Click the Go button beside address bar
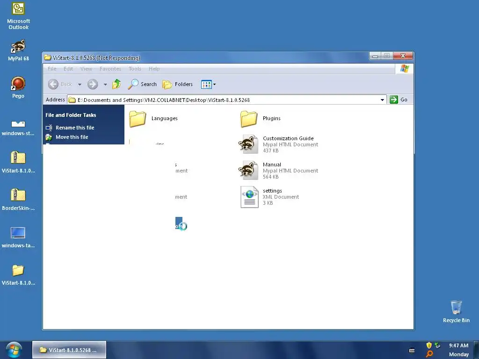The image size is (479, 359). click(399, 100)
